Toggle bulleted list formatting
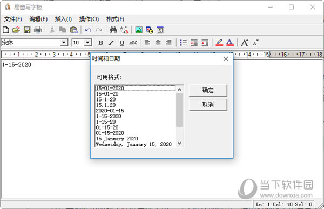The width and height of the screenshot is (324, 209). coord(183,43)
